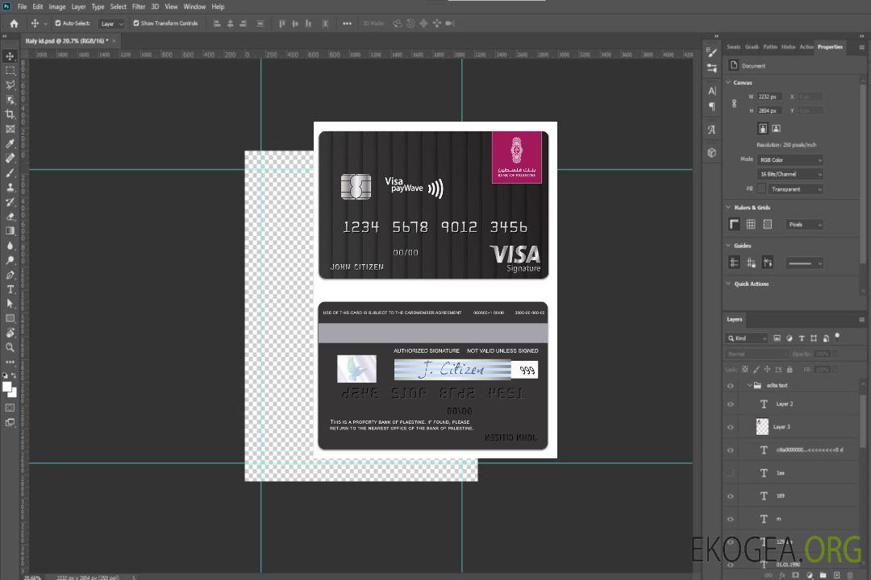Click the foreground color swatch
The image size is (871, 580).
pos(6,387)
